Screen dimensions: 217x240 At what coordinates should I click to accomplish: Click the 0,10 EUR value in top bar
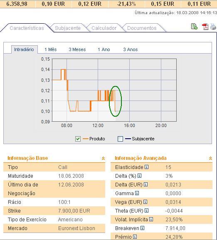pos(53,4)
